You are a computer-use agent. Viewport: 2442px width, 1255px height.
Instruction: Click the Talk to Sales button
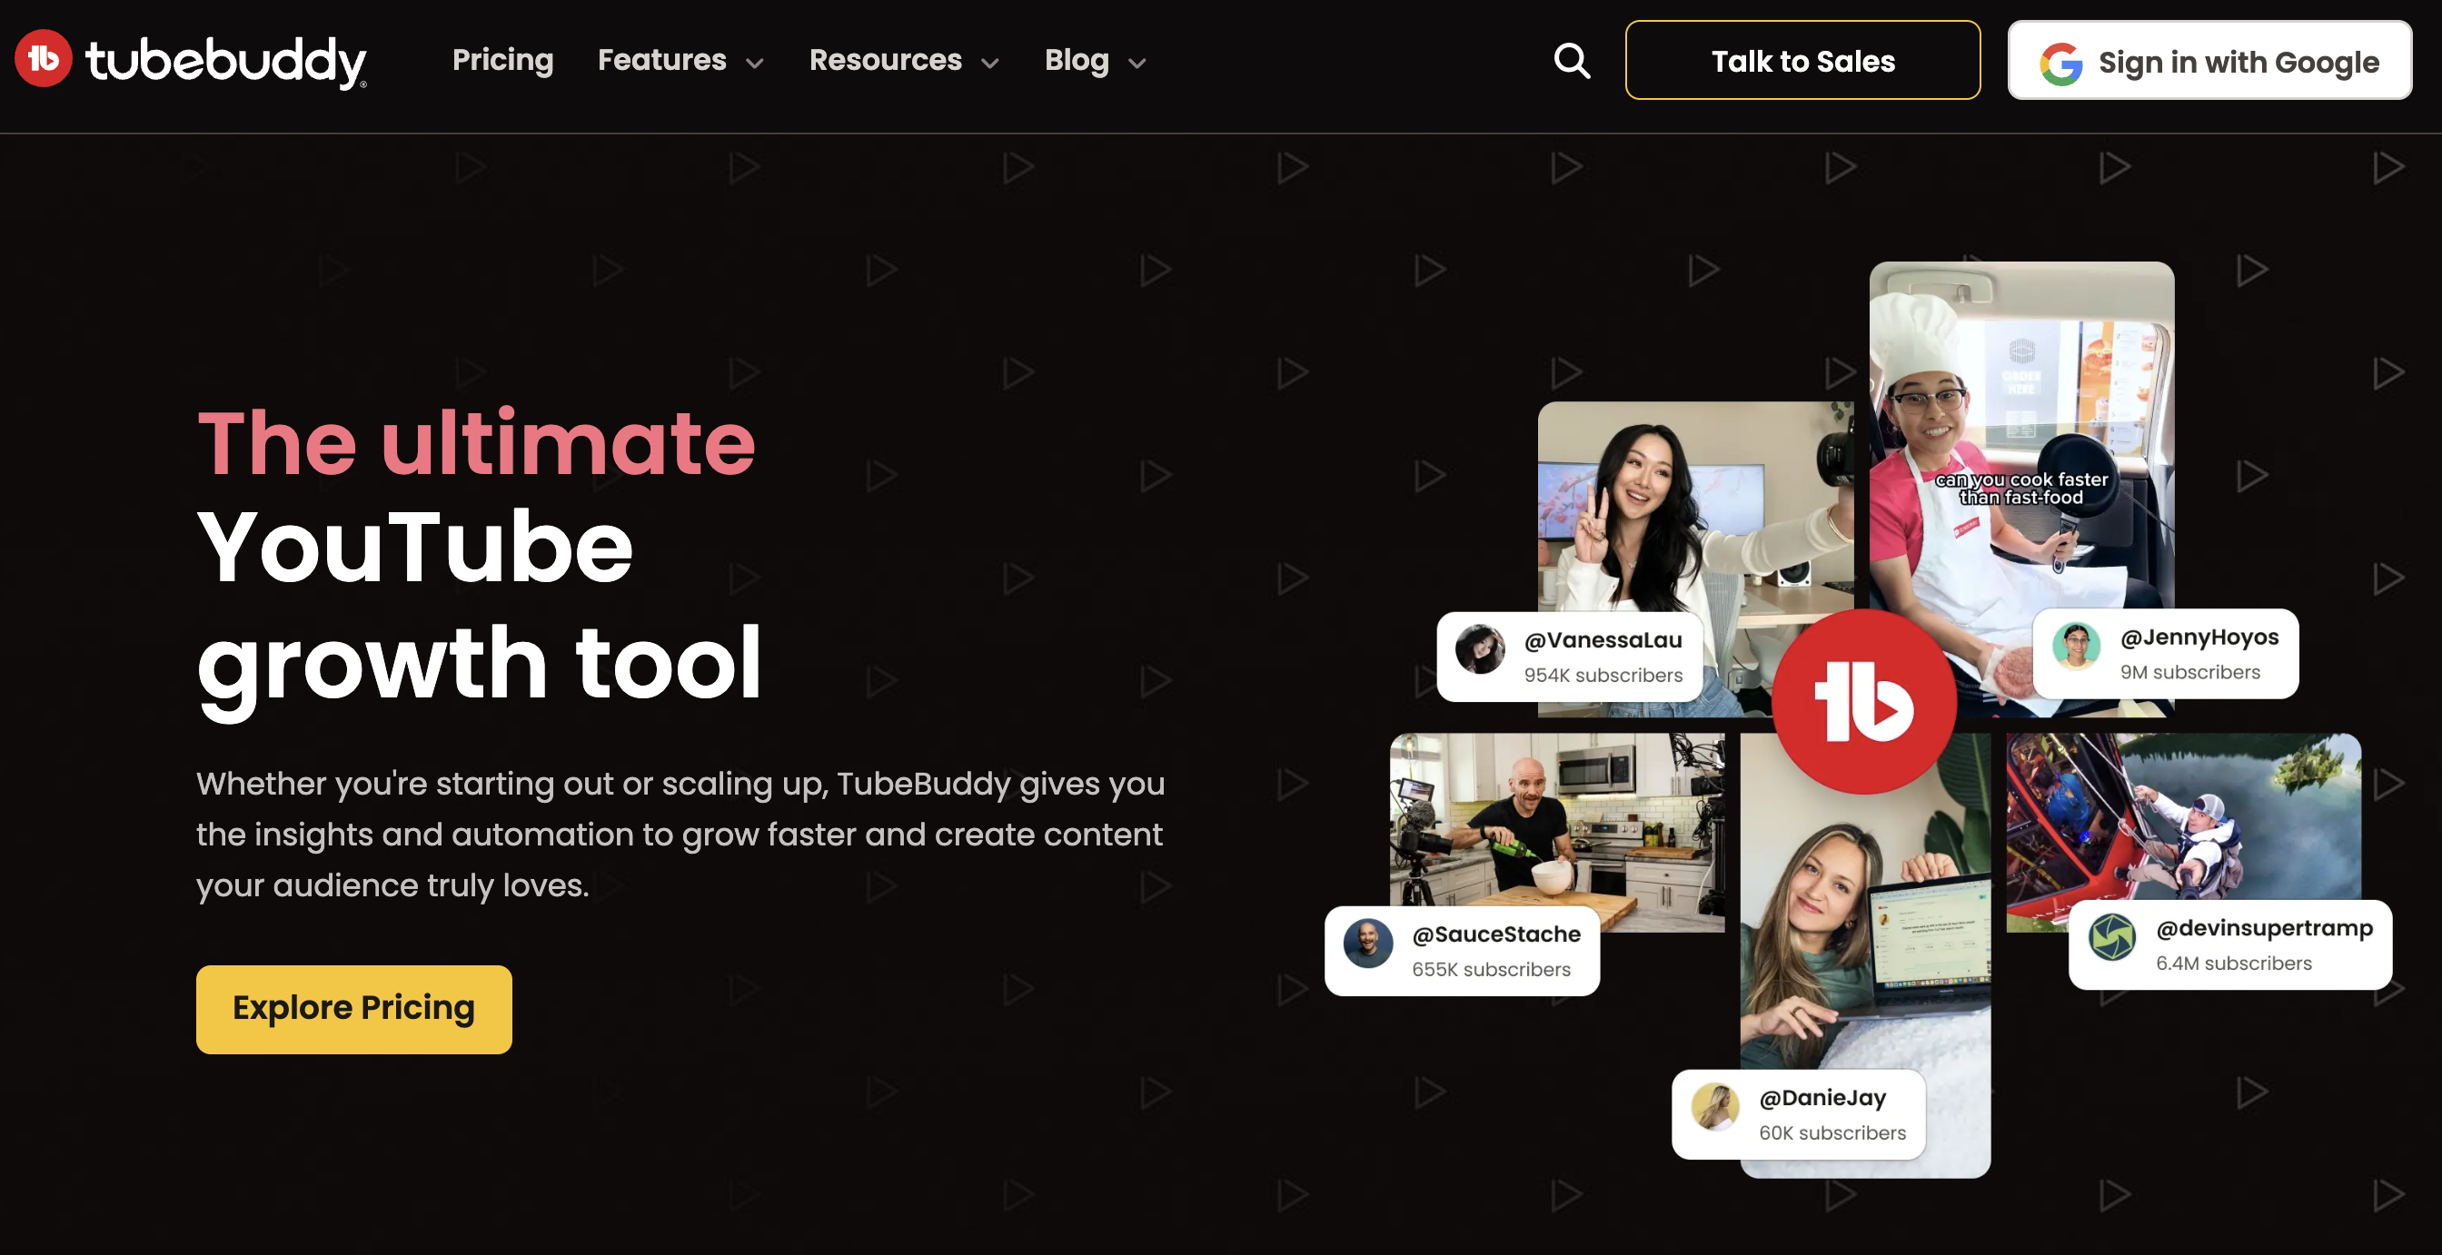pos(1802,61)
